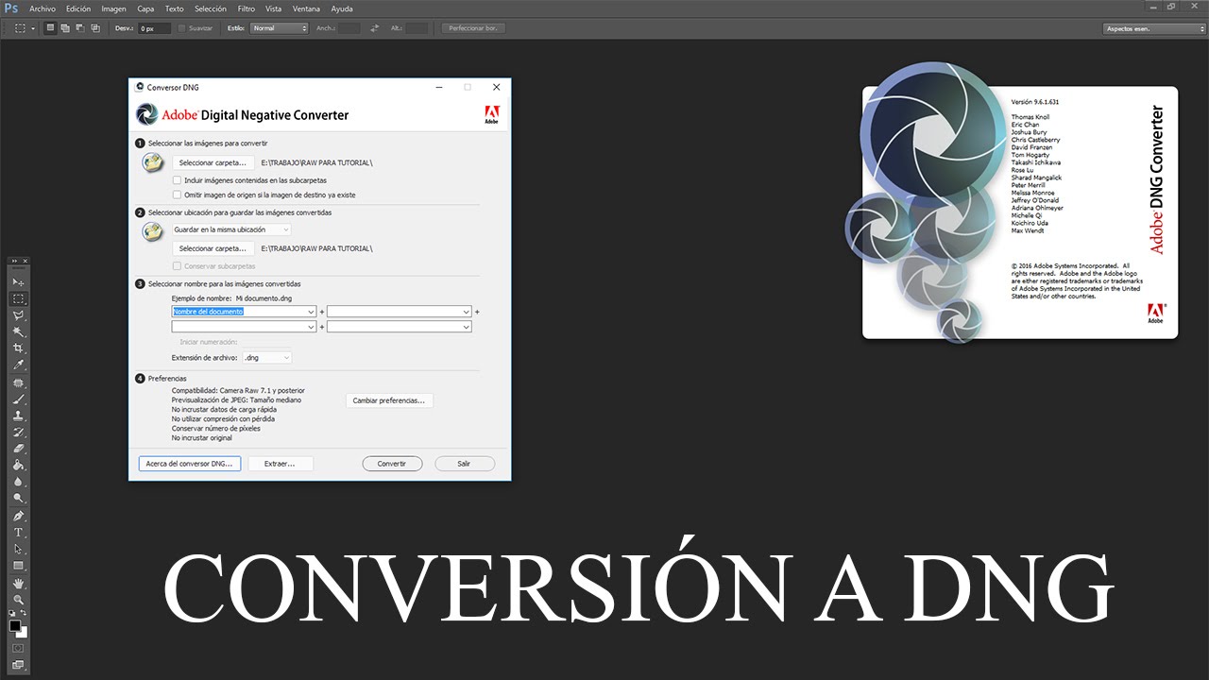Select the Healing Brush patch tool
Viewport: 1209px width, 680px height.
(x=18, y=383)
